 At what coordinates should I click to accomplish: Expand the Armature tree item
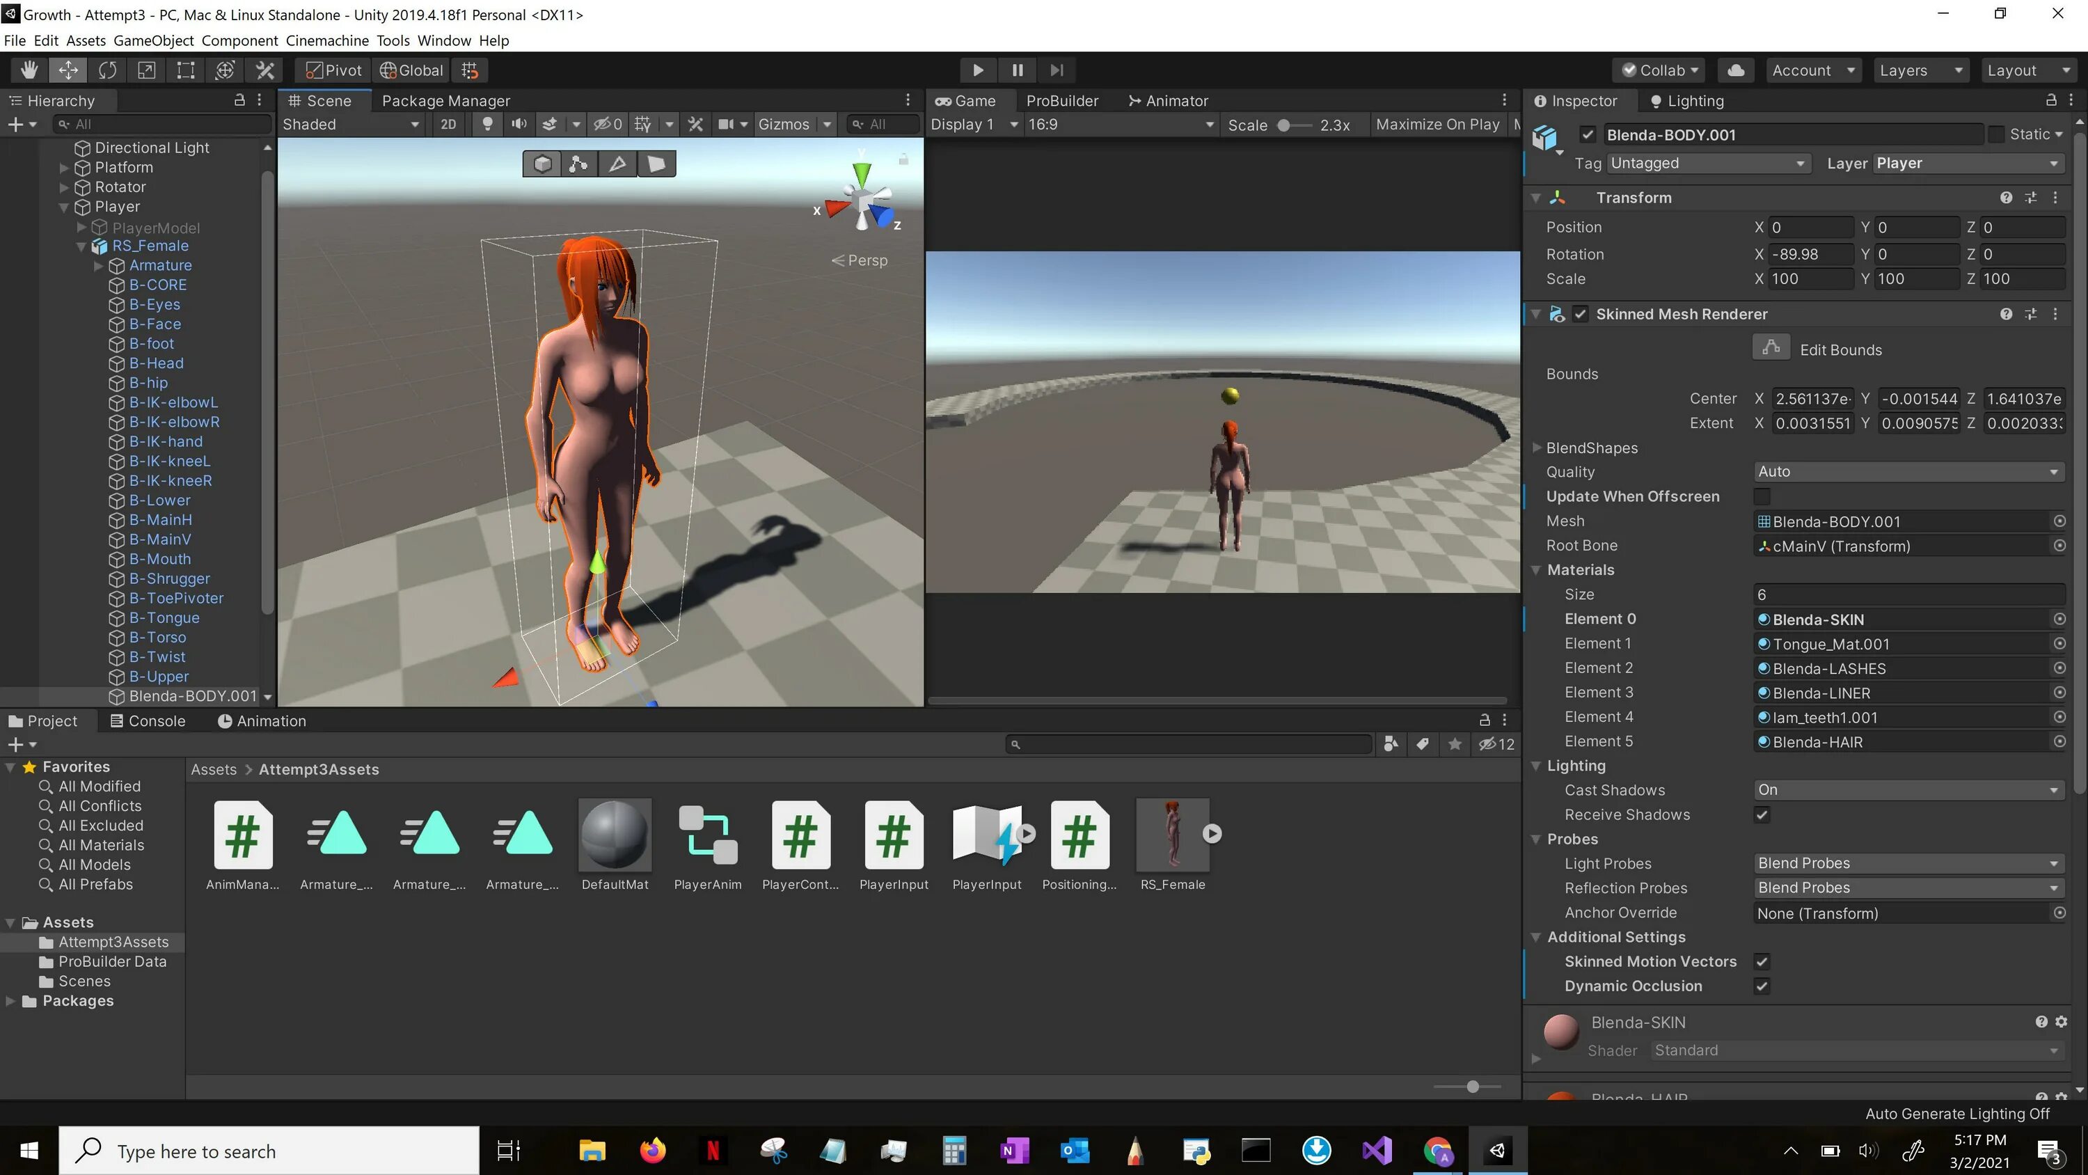pos(99,266)
